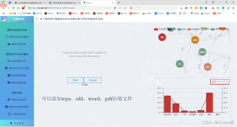Click the 实推问答 app logo icon
Viewport: 237px width, 127px height.
pos(4,19)
